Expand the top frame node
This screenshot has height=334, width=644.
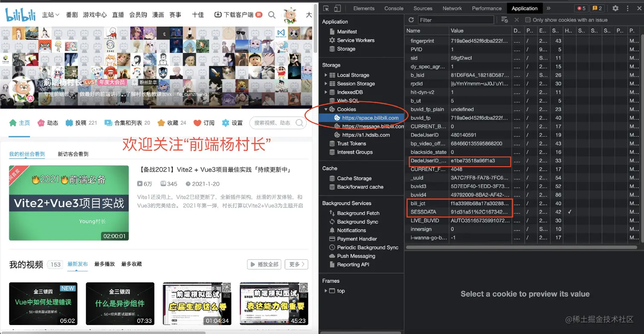tap(326, 291)
